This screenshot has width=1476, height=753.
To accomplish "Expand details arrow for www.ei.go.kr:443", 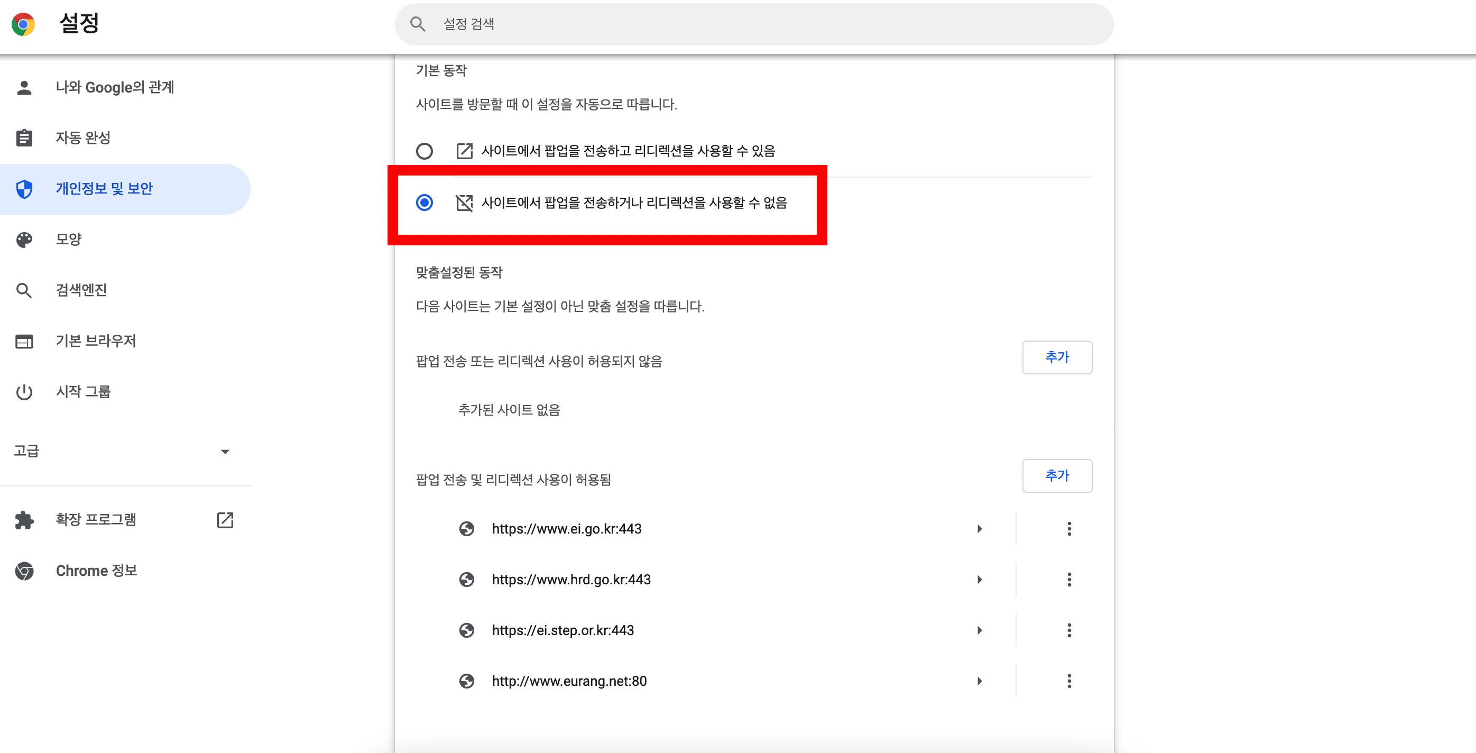I will 980,528.
